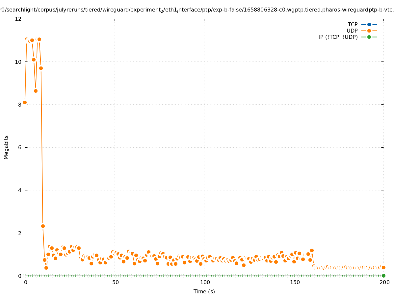Click the green IP legend marker

(x=369, y=37)
